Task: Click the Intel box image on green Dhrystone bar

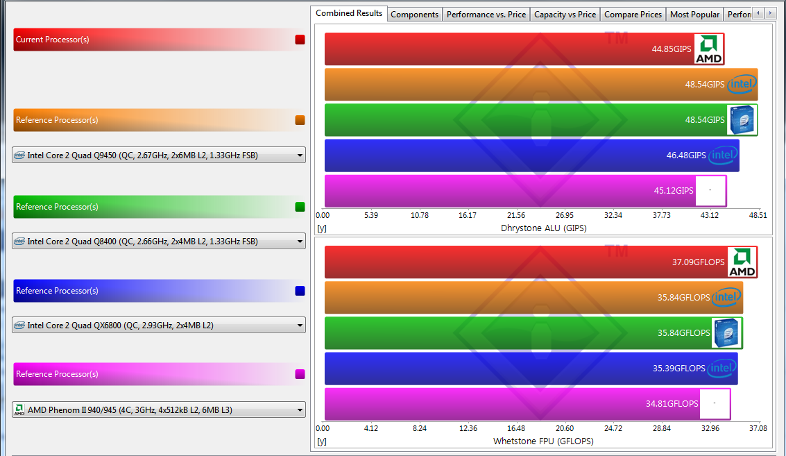Action: click(x=741, y=120)
